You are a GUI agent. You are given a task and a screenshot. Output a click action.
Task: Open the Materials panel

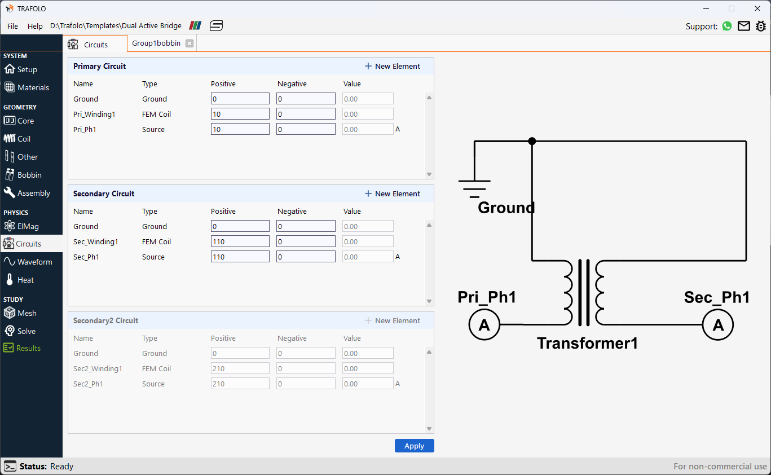(x=31, y=87)
